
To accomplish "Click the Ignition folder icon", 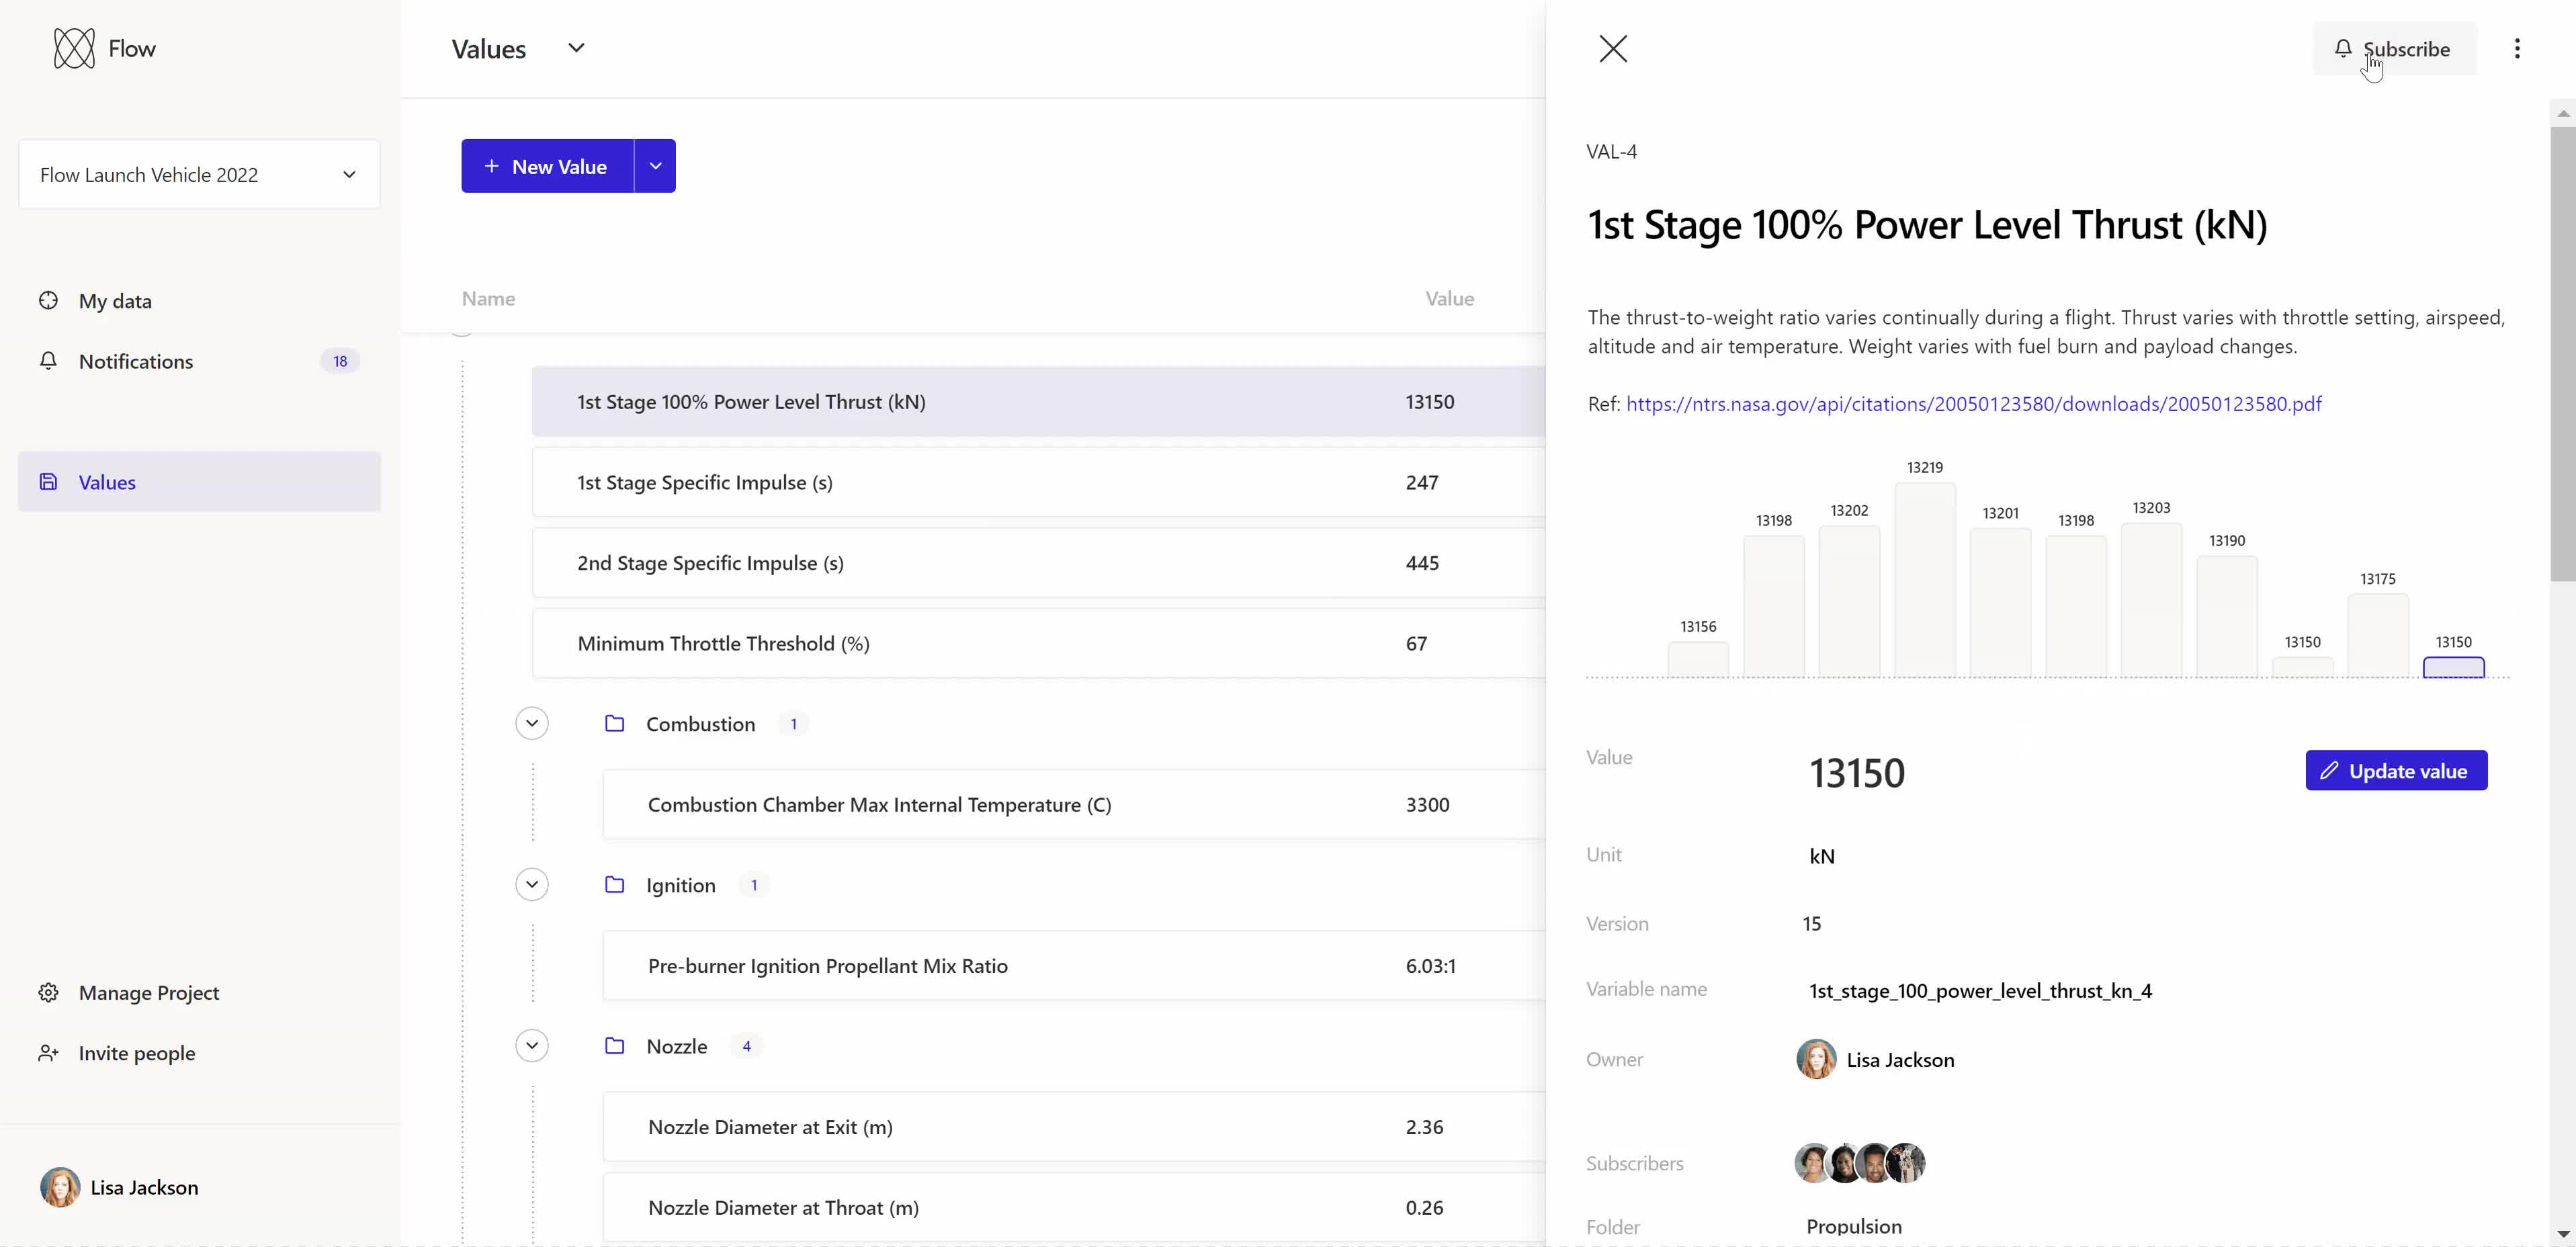I will (x=616, y=884).
